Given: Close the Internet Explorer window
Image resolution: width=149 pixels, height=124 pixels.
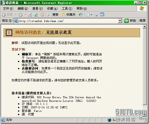Looking at the screenshot, I should (145, 3).
